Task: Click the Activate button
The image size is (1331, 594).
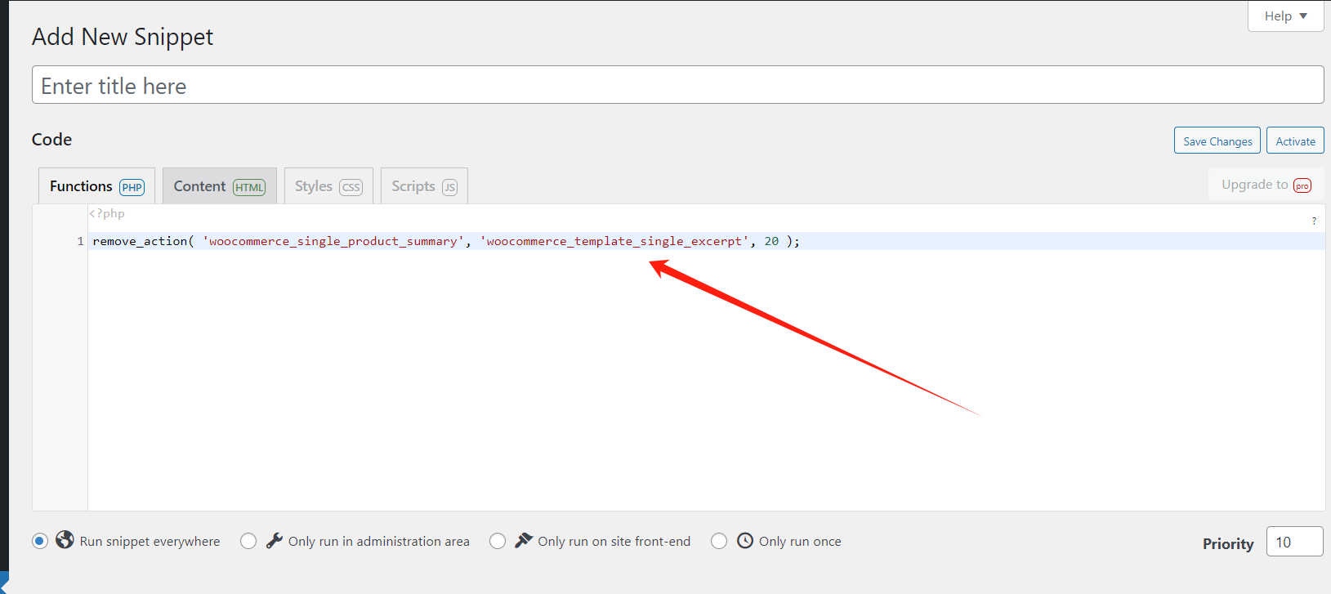Action: coord(1295,141)
